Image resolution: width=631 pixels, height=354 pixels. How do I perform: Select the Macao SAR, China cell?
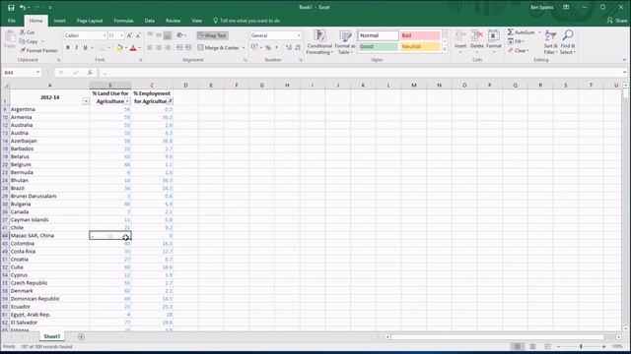(49, 236)
